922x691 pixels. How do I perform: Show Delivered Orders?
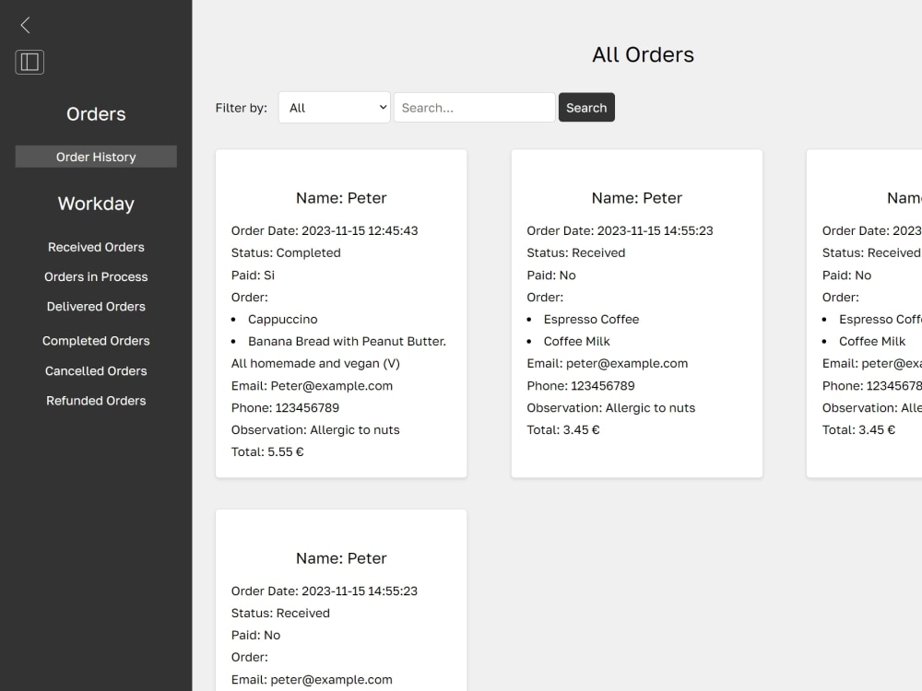click(96, 307)
